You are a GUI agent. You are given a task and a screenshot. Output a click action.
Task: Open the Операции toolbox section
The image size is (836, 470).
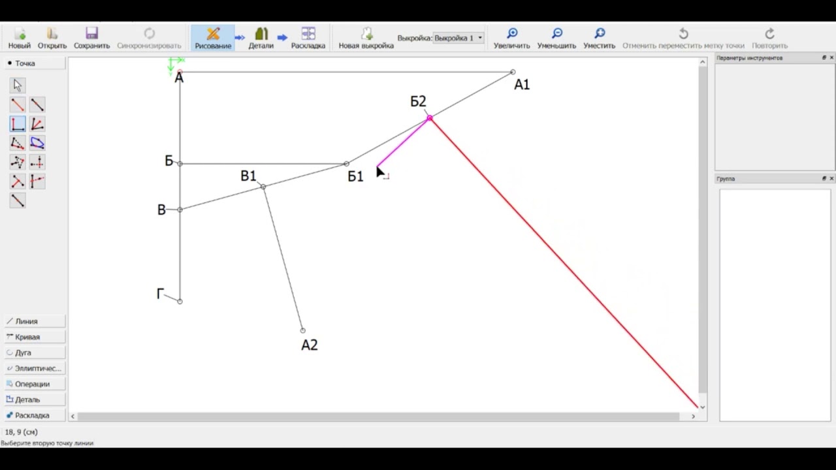point(34,384)
